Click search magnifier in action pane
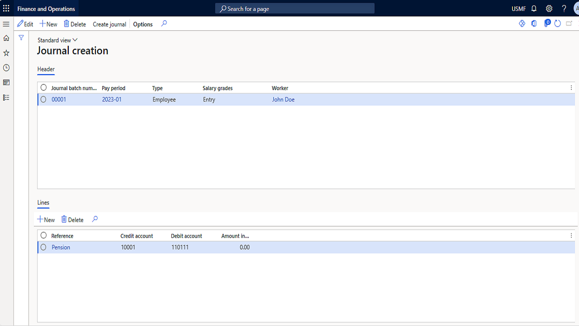 tap(164, 24)
